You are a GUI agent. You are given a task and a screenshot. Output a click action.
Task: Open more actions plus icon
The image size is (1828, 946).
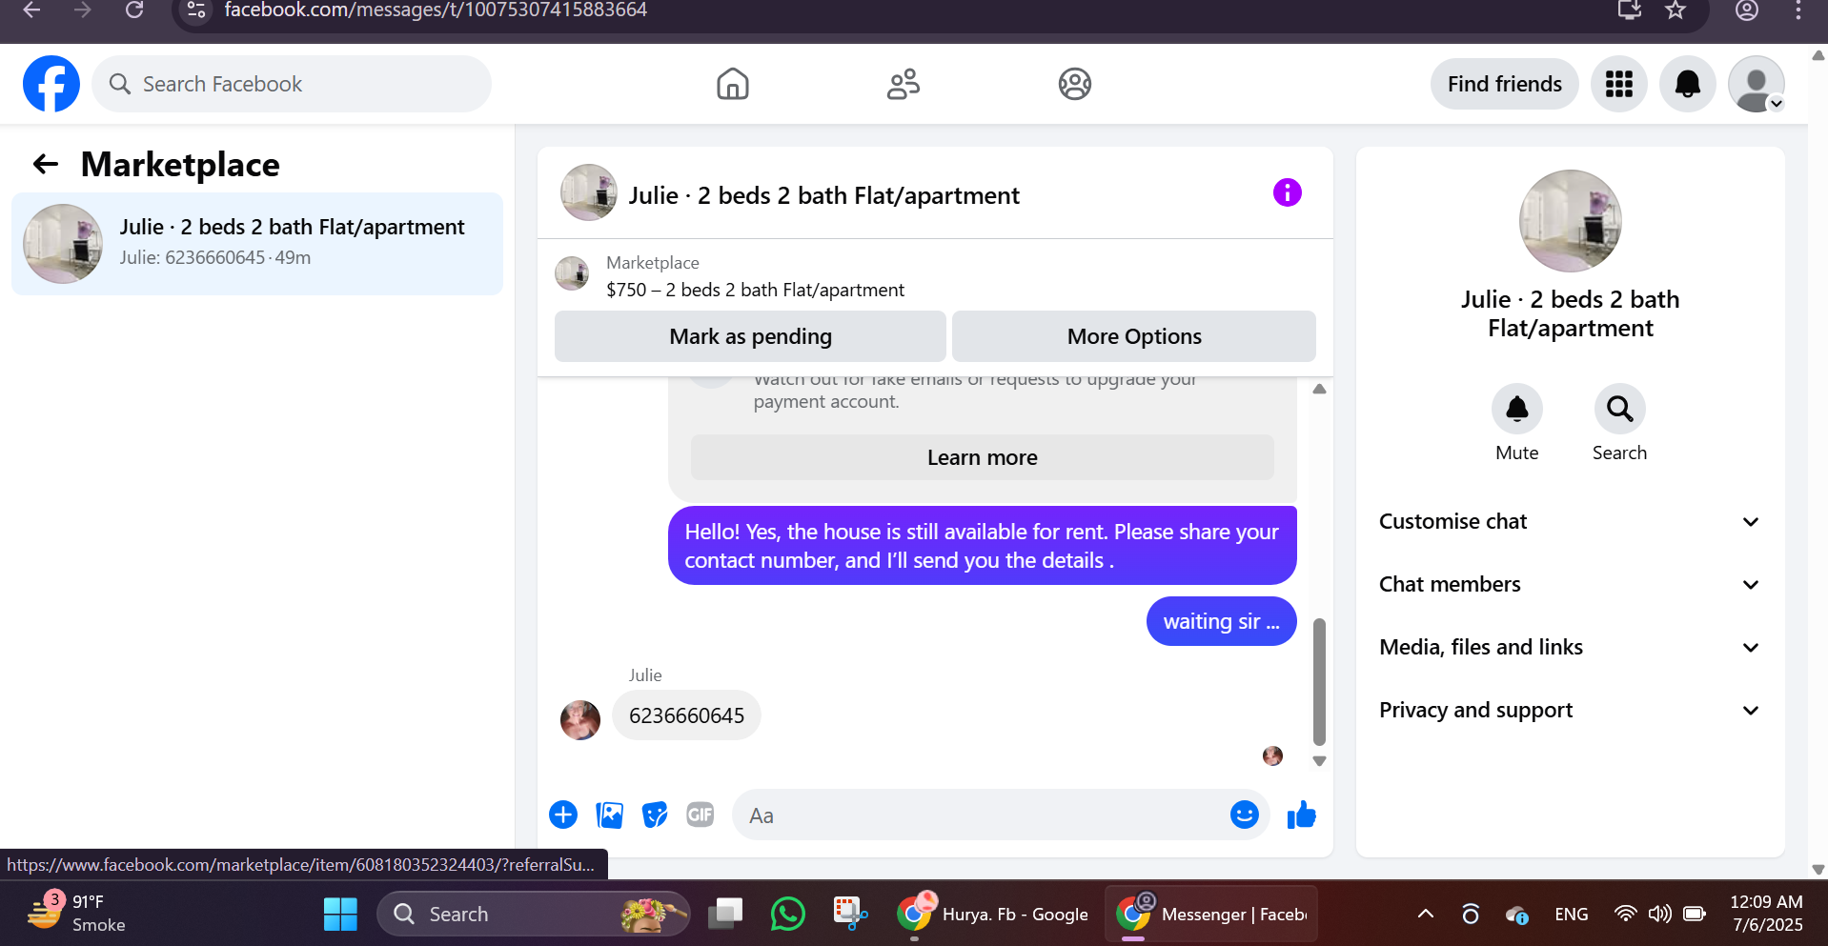[563, 815]
